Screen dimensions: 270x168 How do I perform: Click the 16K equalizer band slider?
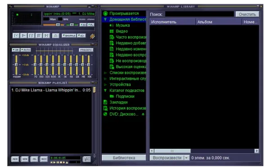[x=89, y=65]
